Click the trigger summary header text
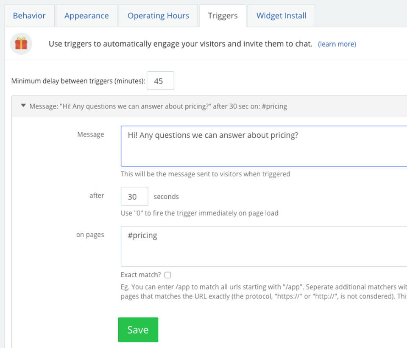407x348 pixels. [158, 106]
